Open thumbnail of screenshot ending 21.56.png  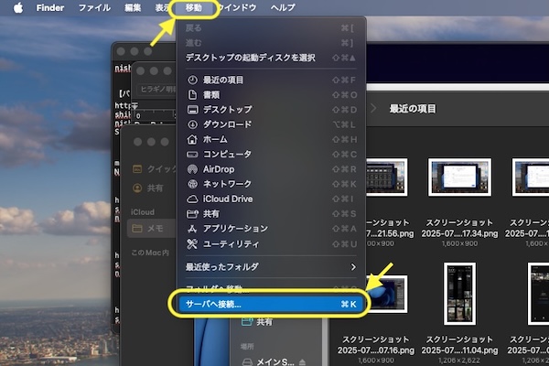pyautogui.click(x=386, y=177)
